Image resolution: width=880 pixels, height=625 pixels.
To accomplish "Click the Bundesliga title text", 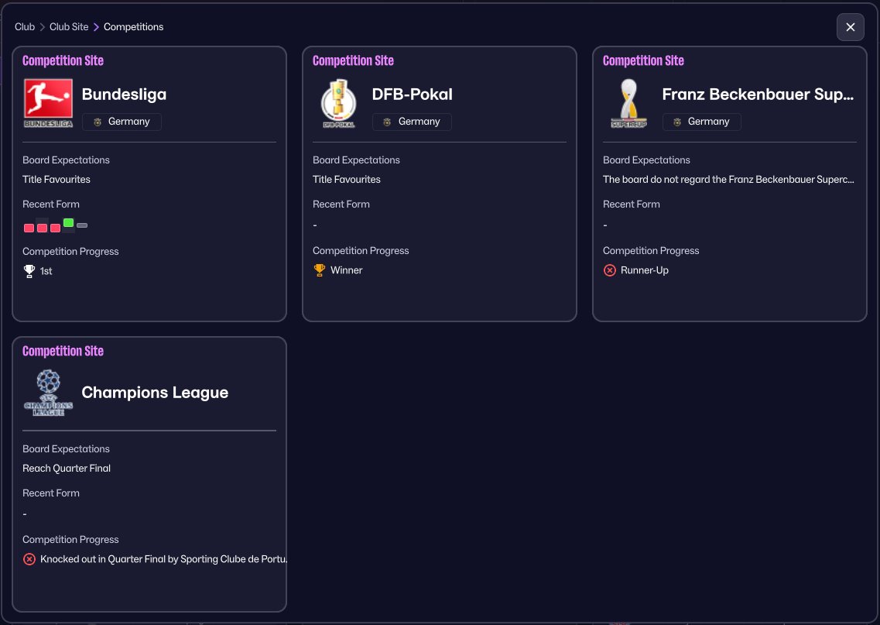I will 124,94.
